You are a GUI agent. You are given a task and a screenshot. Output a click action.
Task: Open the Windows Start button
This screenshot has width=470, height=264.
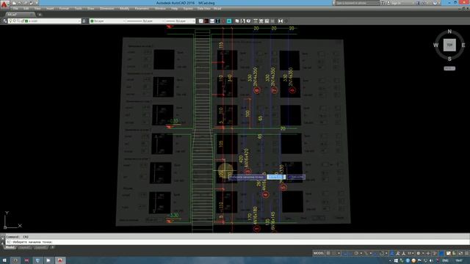click(4, 260)
